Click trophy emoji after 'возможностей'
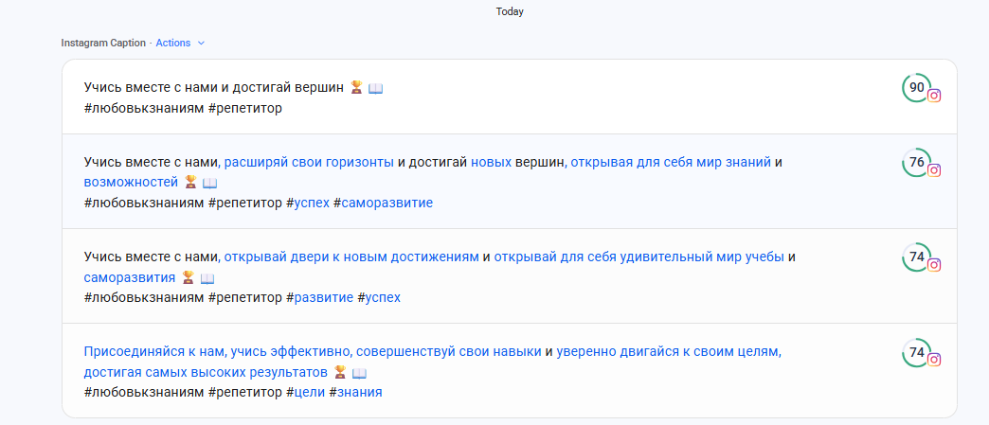This screenshot has height=425, width=989. 191,183
